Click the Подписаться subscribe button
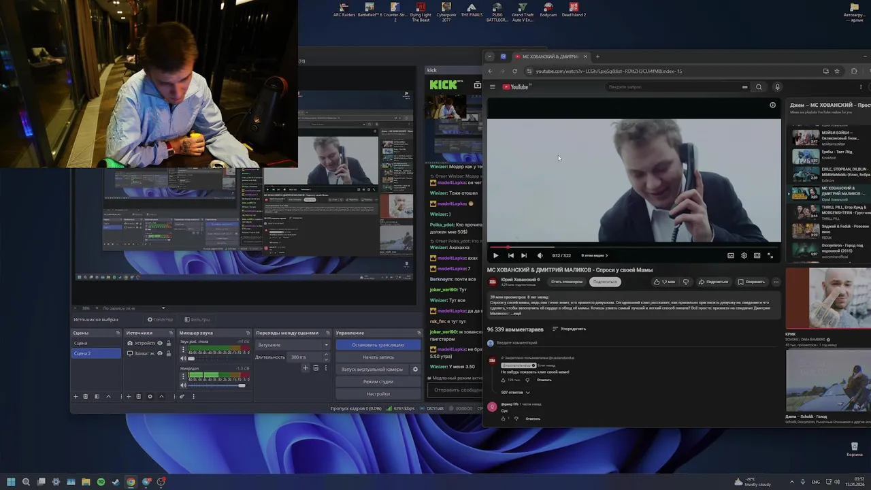Image resolution: width=871 pixels, height=490 pixels. pos(604,282)
